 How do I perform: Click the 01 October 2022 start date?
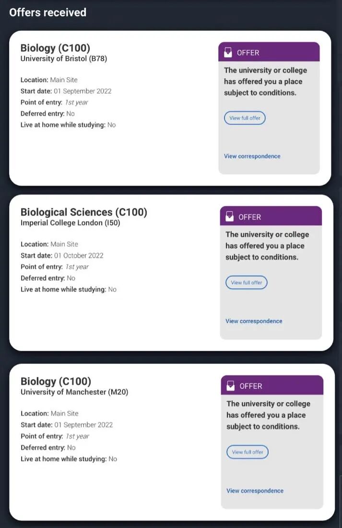coord(79,256)
